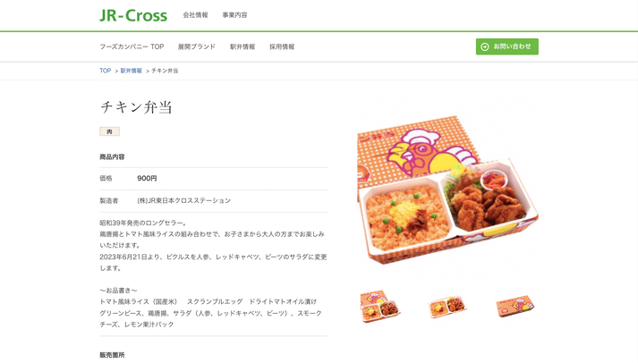Click the チキン弁当 page heading

(x=136, y=107)
